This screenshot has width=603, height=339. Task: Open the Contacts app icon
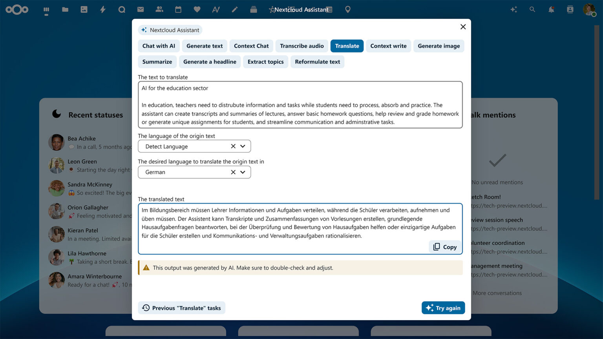tap(159, 9)
